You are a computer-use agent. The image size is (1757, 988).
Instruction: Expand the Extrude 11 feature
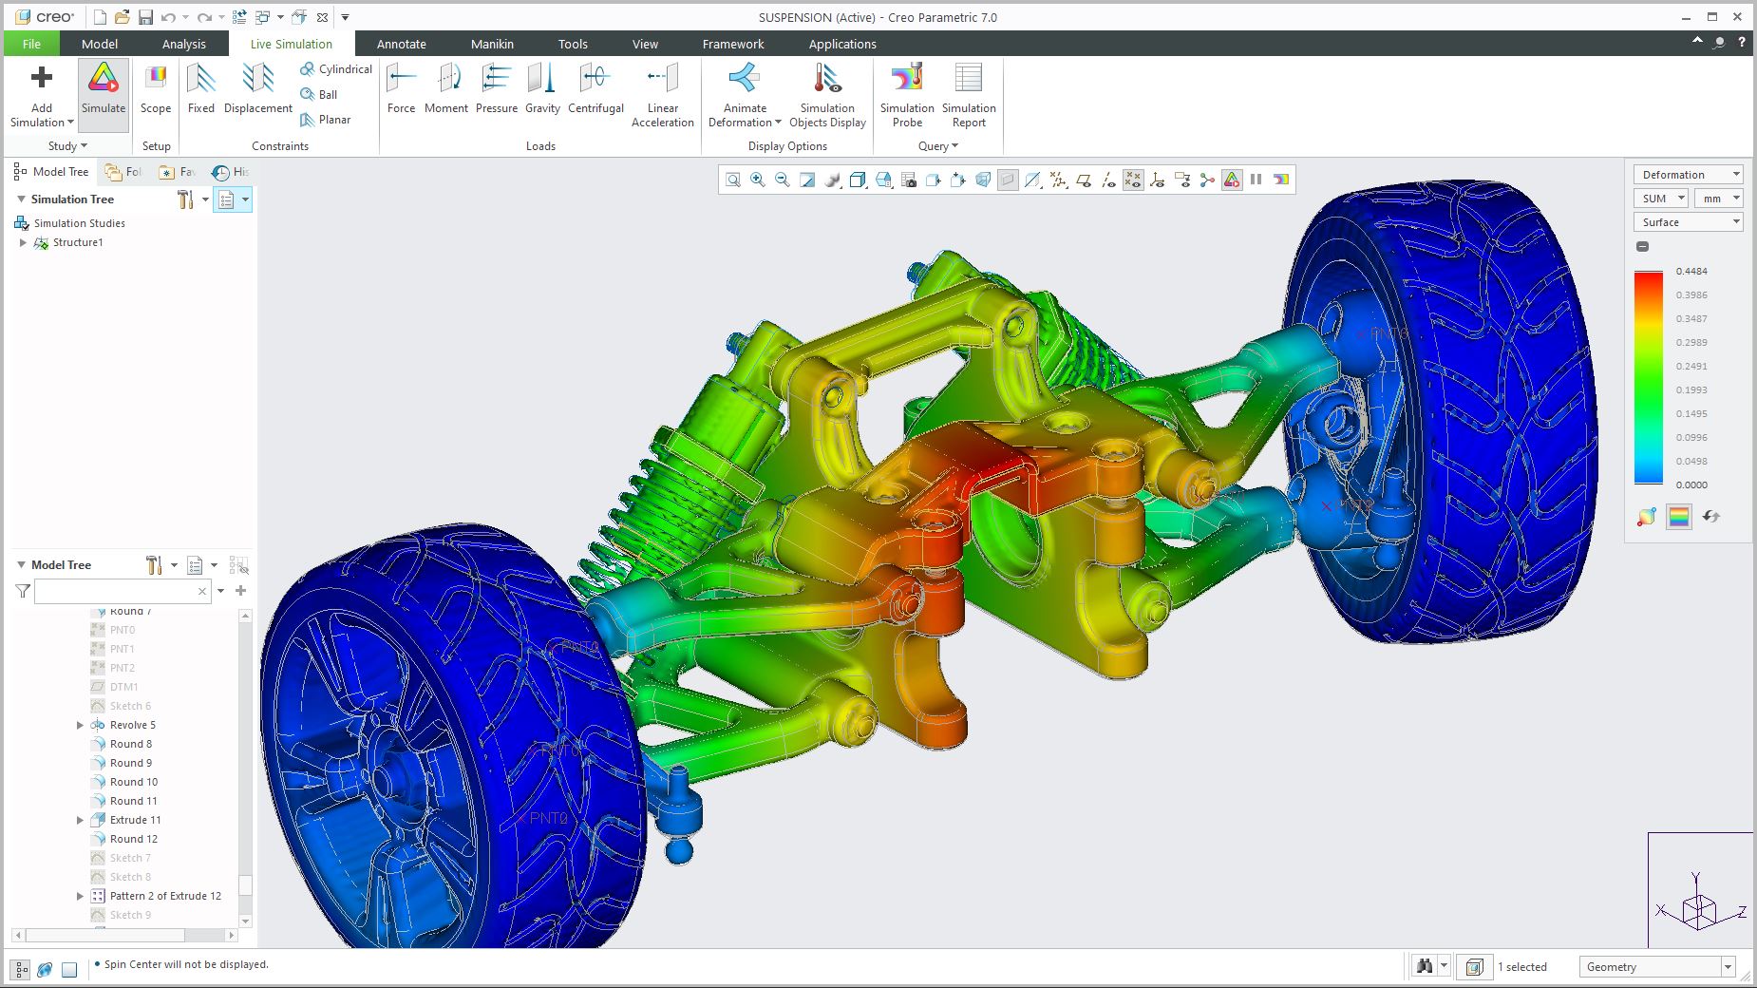tap(80, 820)
